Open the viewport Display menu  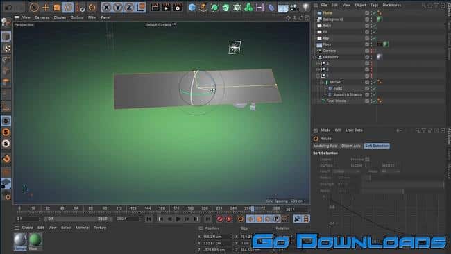[x=60, y=17]
